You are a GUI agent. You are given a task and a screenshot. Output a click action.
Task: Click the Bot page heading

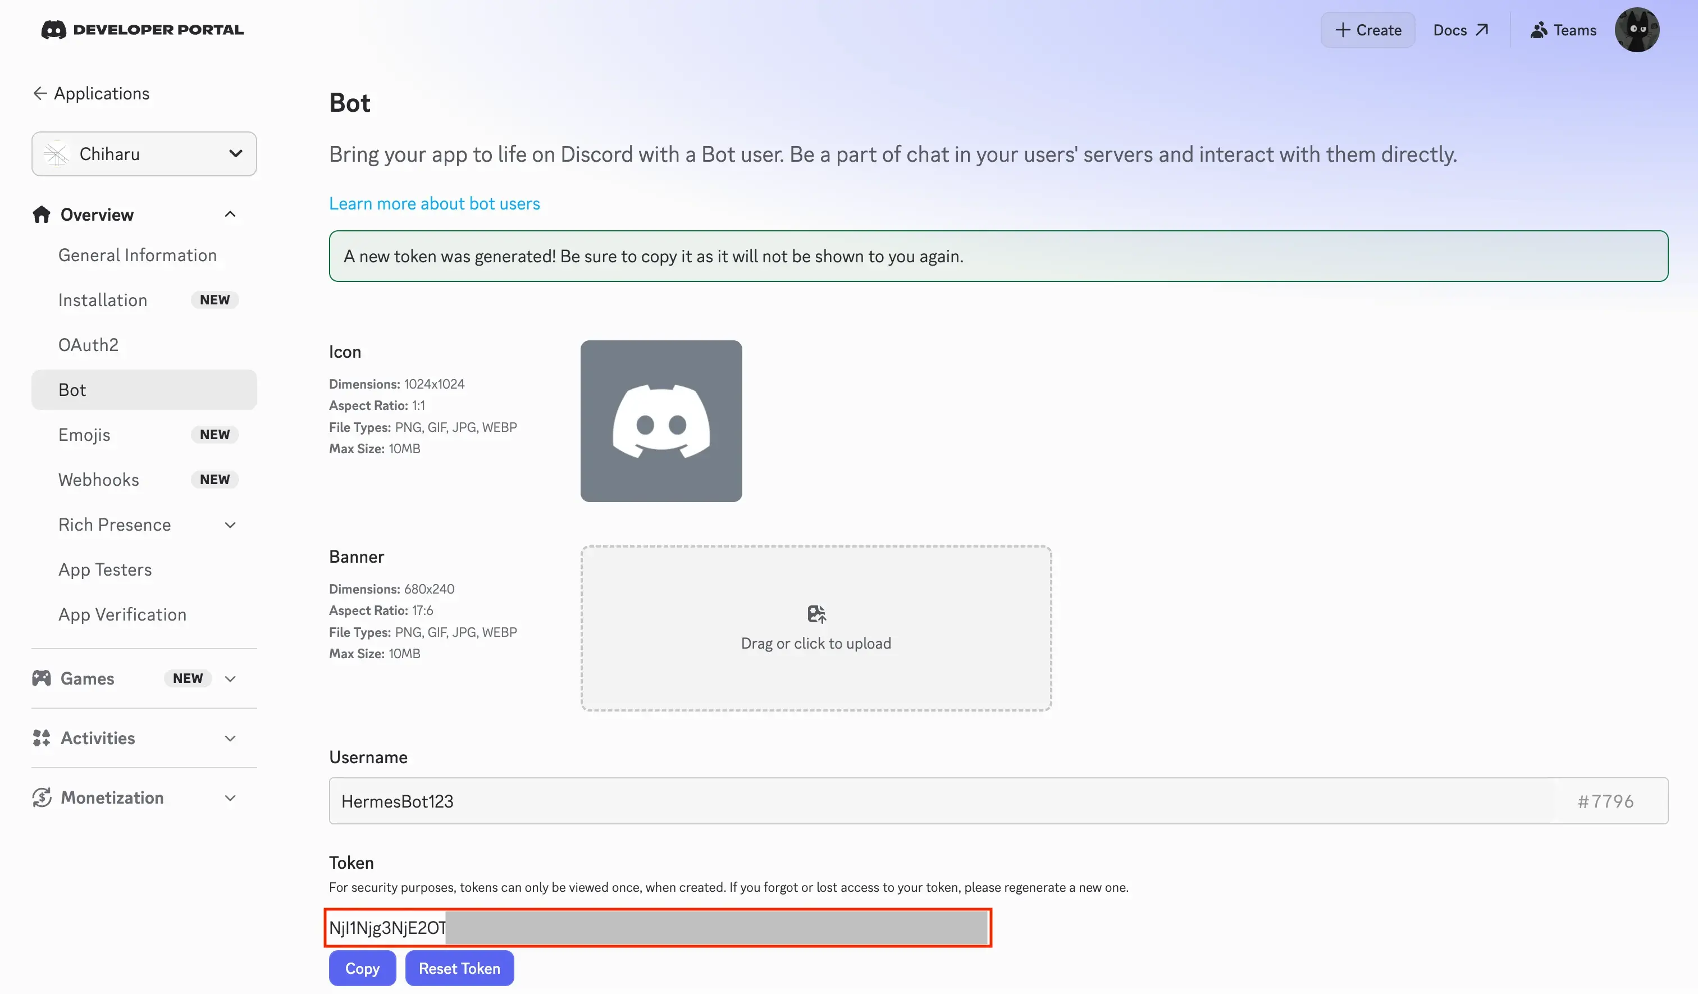pos(350,102)
